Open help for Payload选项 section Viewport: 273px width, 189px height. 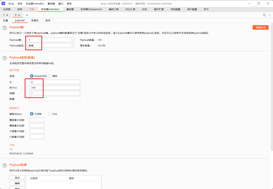point(5,58)
